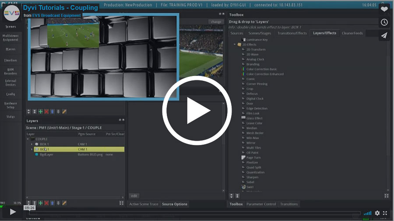Expand the BOX 1 layer tree item
Image resolution: width=394 pixels, height=221 pixels.
pos(32,144)
